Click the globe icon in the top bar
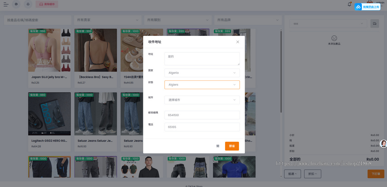 click(x=16, y=4)
